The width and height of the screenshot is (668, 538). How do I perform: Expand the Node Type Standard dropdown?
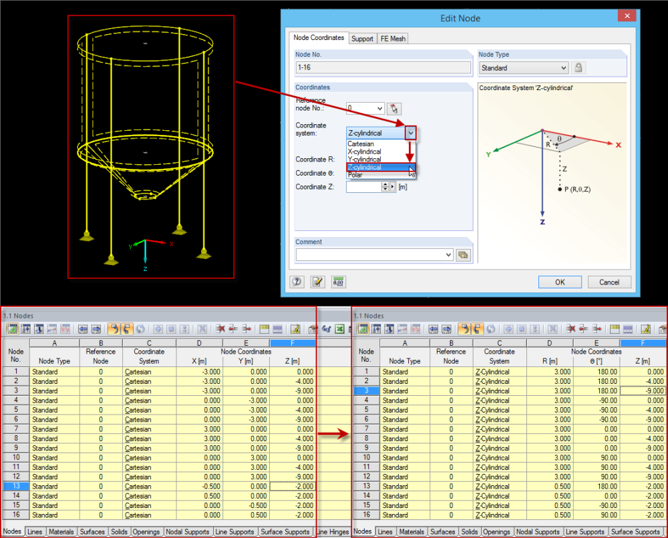click(x=563, y=67)
